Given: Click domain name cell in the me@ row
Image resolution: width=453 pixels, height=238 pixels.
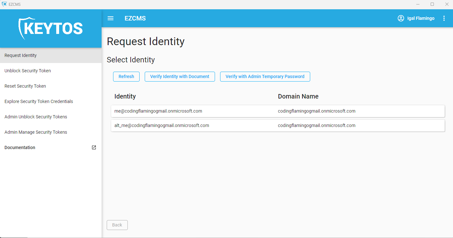Looking at the screenshot, I should click(317, 111).
